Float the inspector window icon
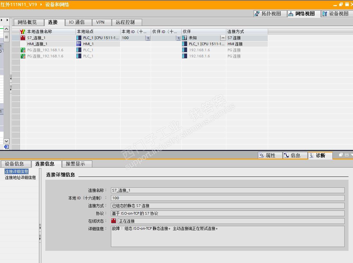This screenshot has width=353, height=263. 340,155
